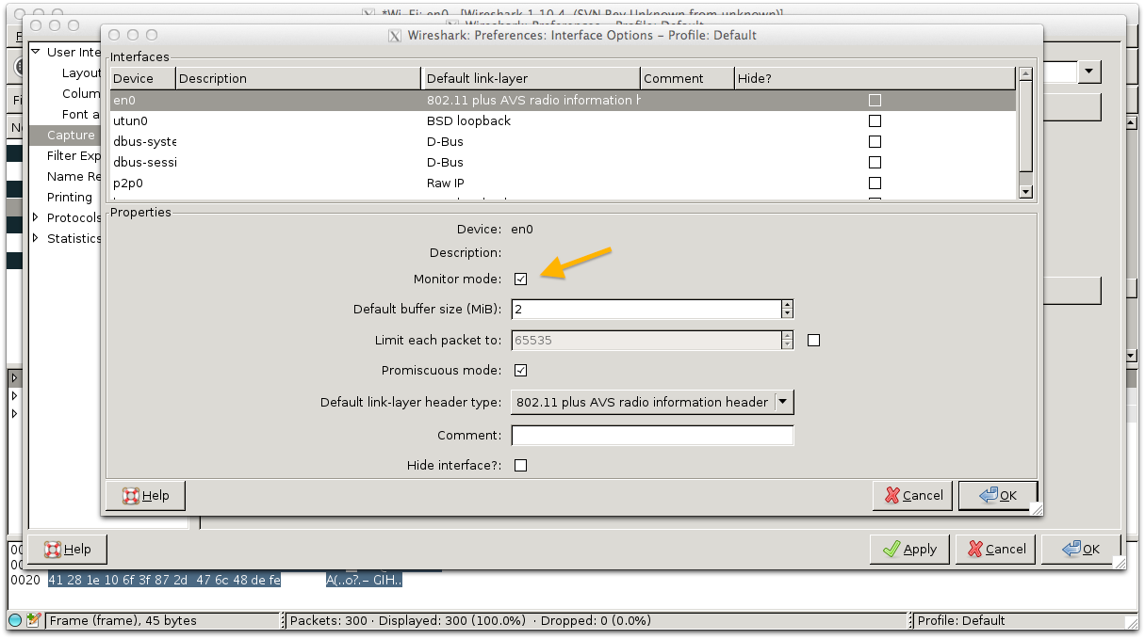
Task: Click the Default buffer size input field
Action: click(646, 309)
